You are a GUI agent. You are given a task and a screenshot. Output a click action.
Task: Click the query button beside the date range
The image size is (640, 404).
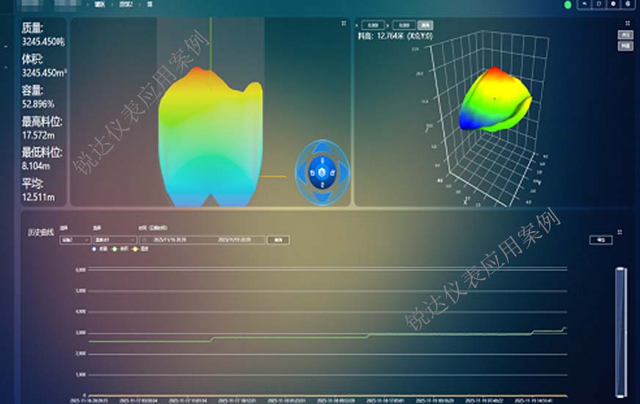point(278,240)
